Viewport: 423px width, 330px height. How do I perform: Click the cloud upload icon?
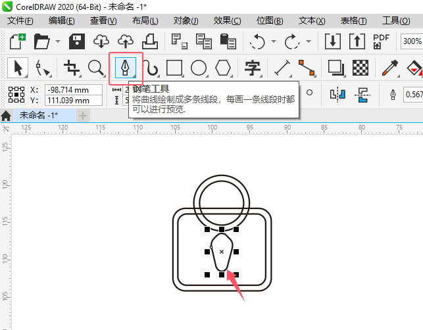(x=126, y=41)
